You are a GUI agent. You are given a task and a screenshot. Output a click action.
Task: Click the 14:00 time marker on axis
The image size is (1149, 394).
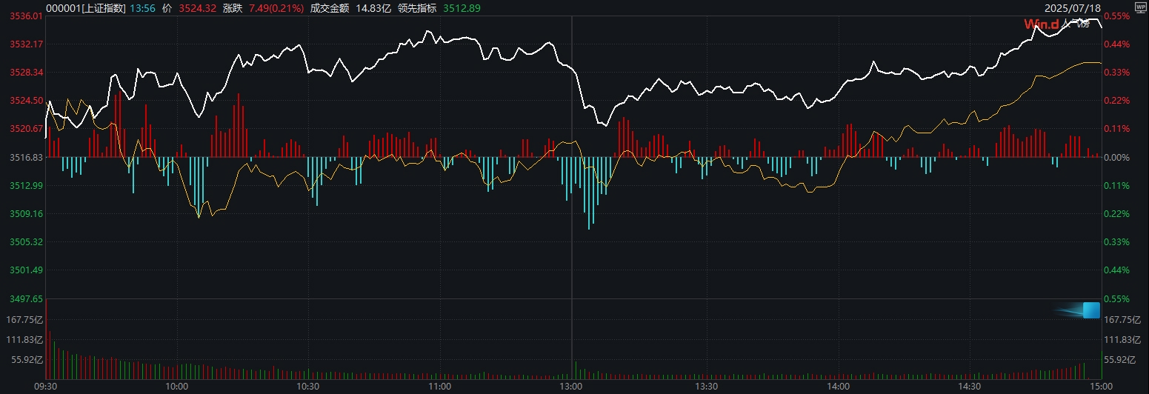tap(837, 387)
